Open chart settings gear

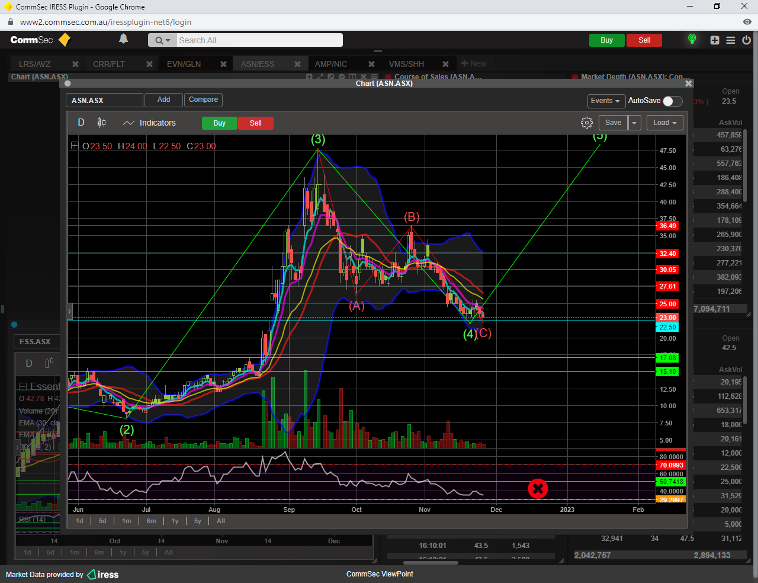click(586, 123)
